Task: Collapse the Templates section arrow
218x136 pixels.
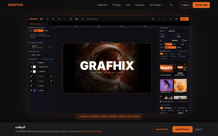Action: (x=187, y=51)
